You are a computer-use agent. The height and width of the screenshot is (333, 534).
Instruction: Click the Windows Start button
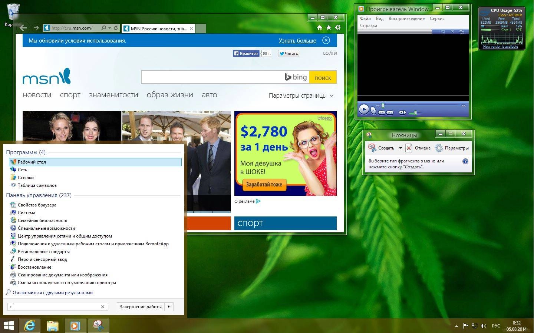9,326
